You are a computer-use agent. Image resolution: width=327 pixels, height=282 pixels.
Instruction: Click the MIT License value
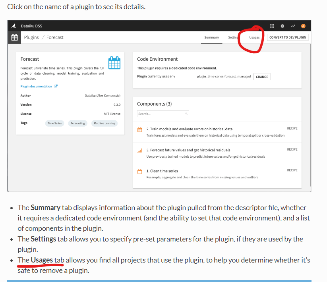tap(112, 114)
